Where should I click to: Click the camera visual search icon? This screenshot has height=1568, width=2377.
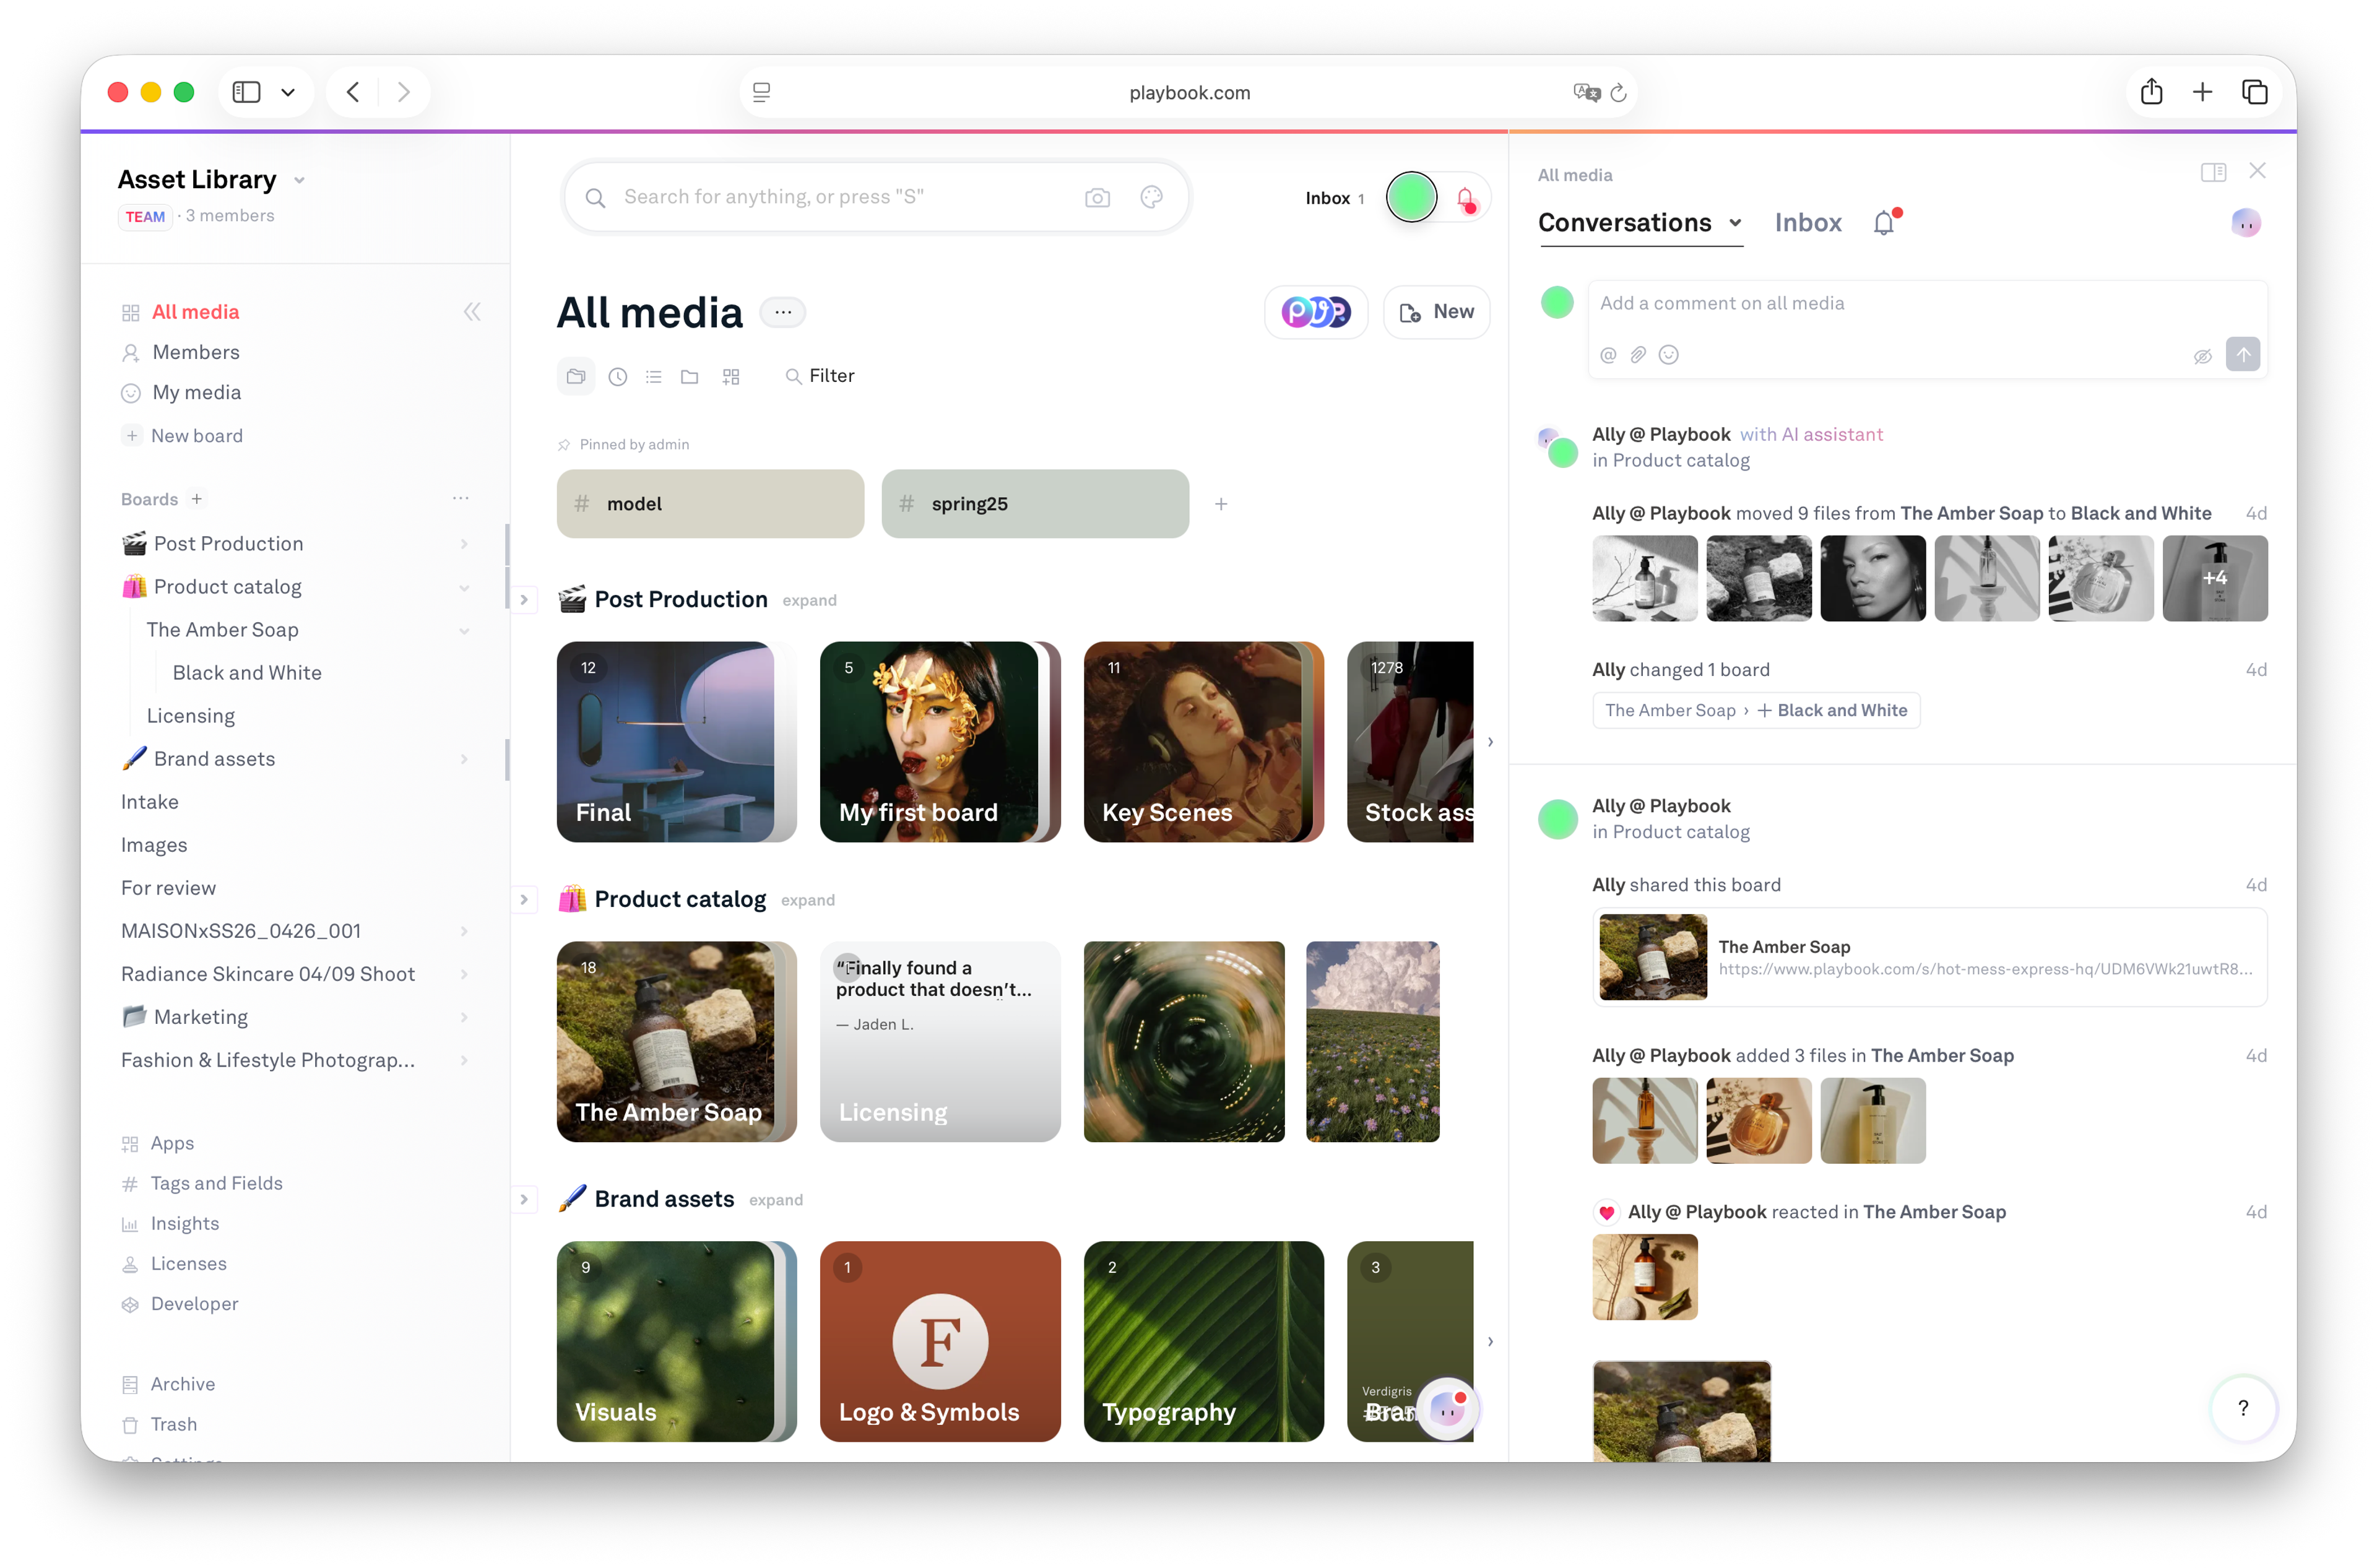click(x=1097, y=198)
